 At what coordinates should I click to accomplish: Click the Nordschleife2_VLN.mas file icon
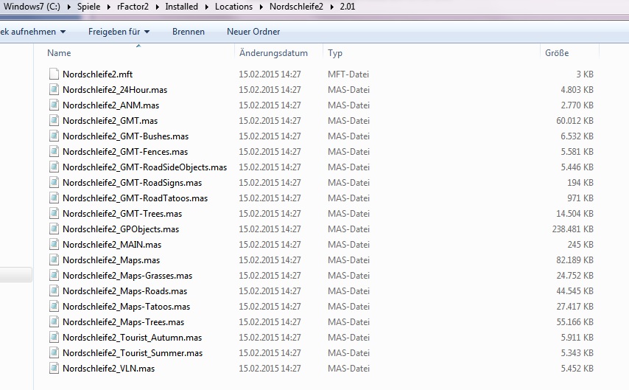[x=54, y=368]
